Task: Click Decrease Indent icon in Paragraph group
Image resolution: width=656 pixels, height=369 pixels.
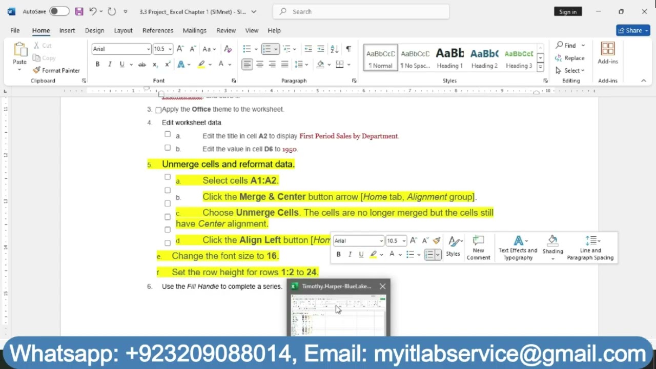Action: 308,49
